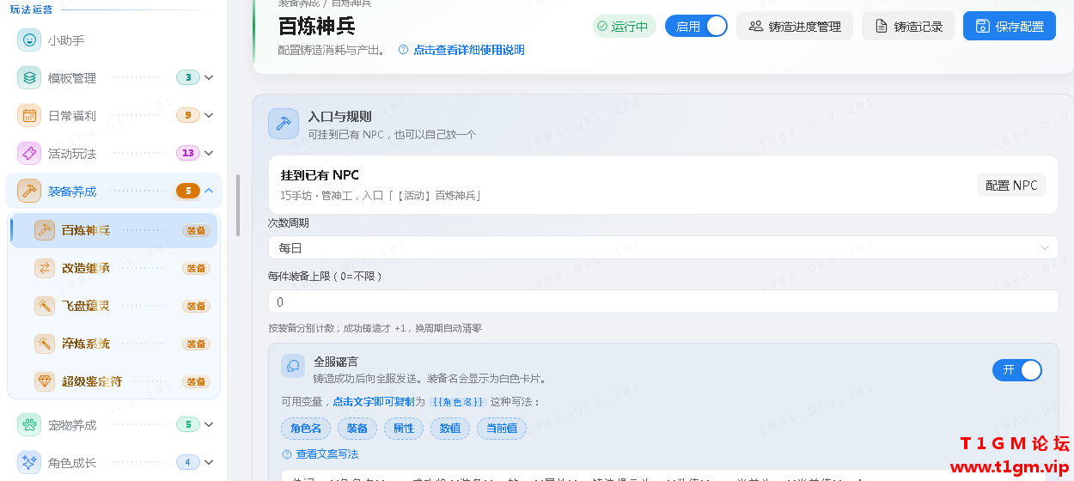
Task: Click the 装备 tag on 超级鉴定符
Action: tap(196, 381)
